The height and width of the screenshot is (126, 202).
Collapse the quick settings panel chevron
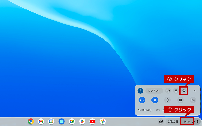coord(194,91)
